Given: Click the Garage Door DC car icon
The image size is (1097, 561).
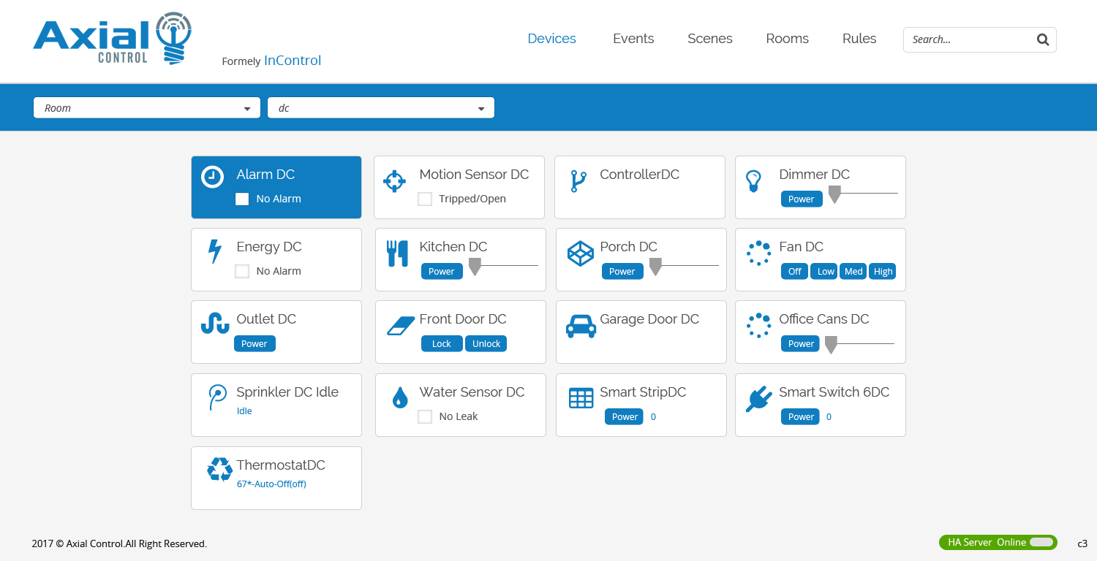Looking at the screenshot, I should point(581,326).
